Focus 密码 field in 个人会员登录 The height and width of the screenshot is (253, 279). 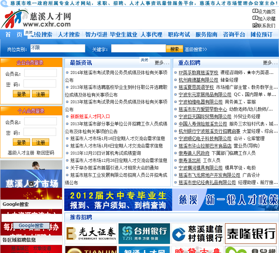click(x=40, y=132)
